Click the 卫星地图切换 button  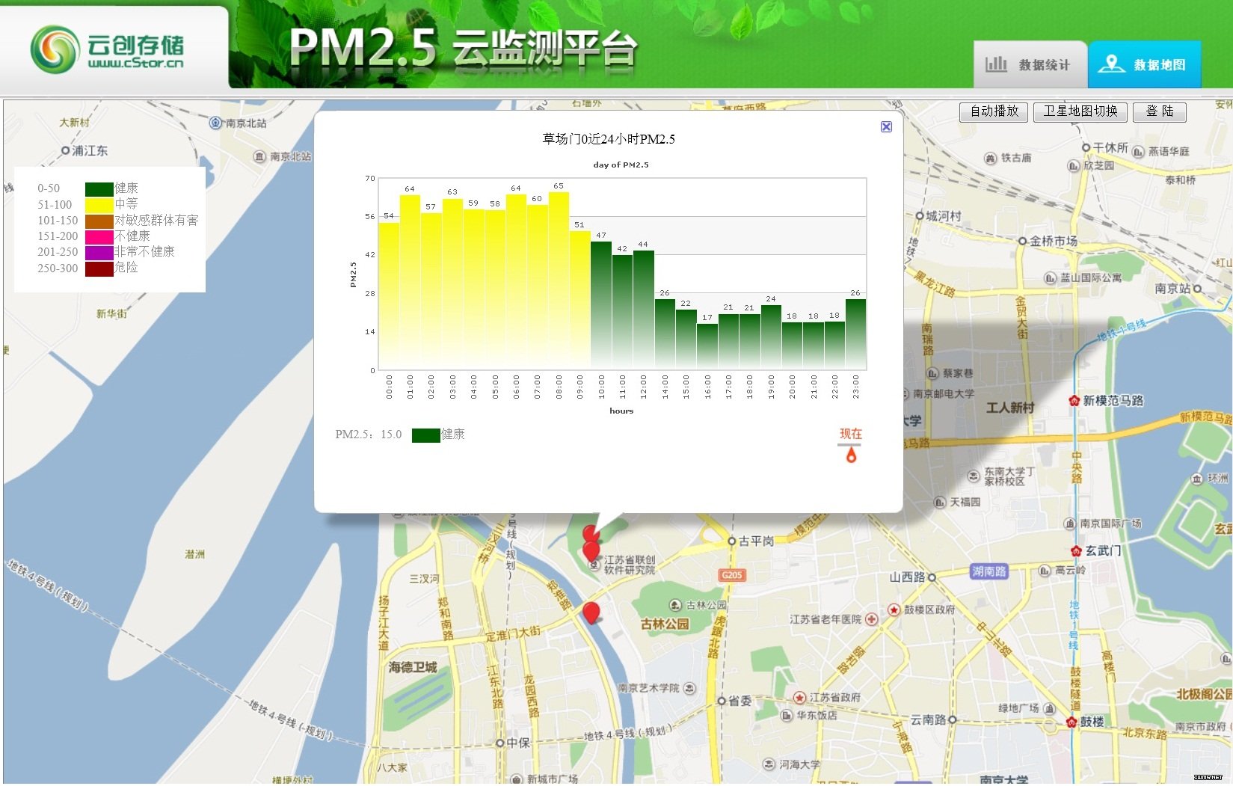point(1080,111)
